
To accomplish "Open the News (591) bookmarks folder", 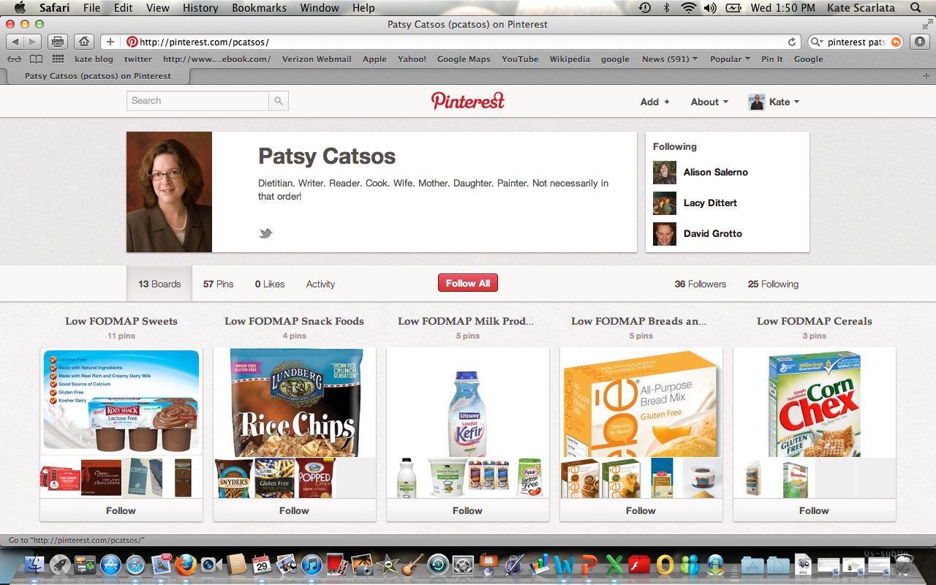I will (x=669, y=59).
